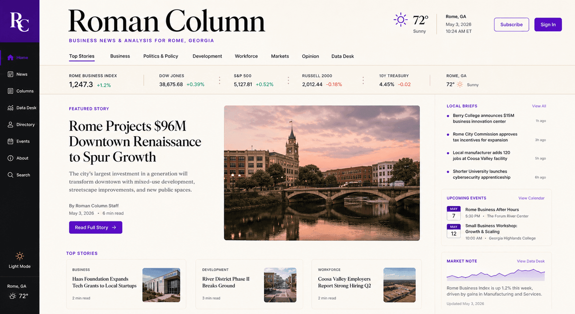Open the Politics & Policy tab
575x314 pixels.
tap(161, 56)
